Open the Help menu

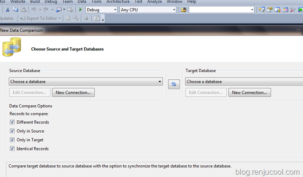pos(191,2)
